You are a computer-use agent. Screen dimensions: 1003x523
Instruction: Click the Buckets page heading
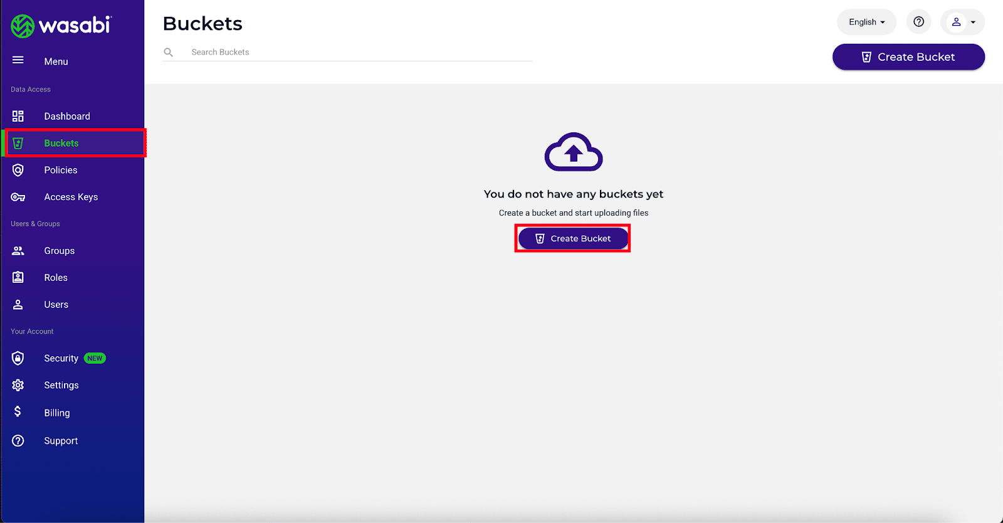tap(202, 24)
